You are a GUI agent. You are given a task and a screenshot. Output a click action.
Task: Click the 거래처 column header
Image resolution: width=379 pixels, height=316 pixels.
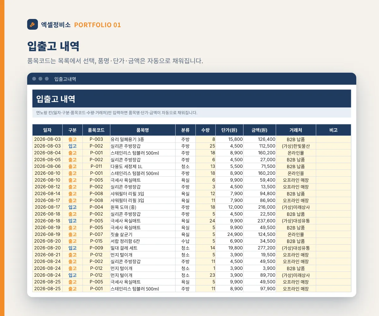coord(296,130)
